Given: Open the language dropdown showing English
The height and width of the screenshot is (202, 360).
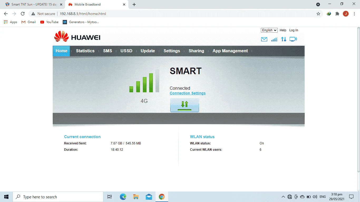Looking at the screenshot, I should click(x=269, y=30).
